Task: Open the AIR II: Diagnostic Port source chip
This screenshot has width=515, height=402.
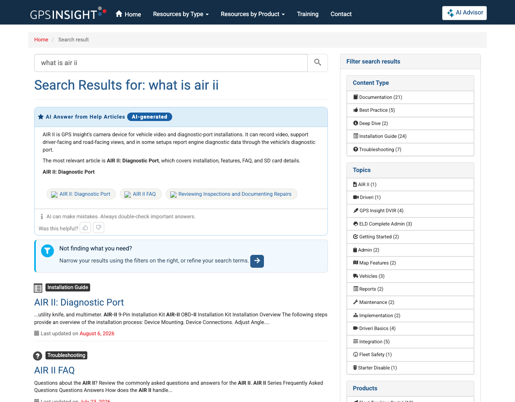Action: point(81,194)
